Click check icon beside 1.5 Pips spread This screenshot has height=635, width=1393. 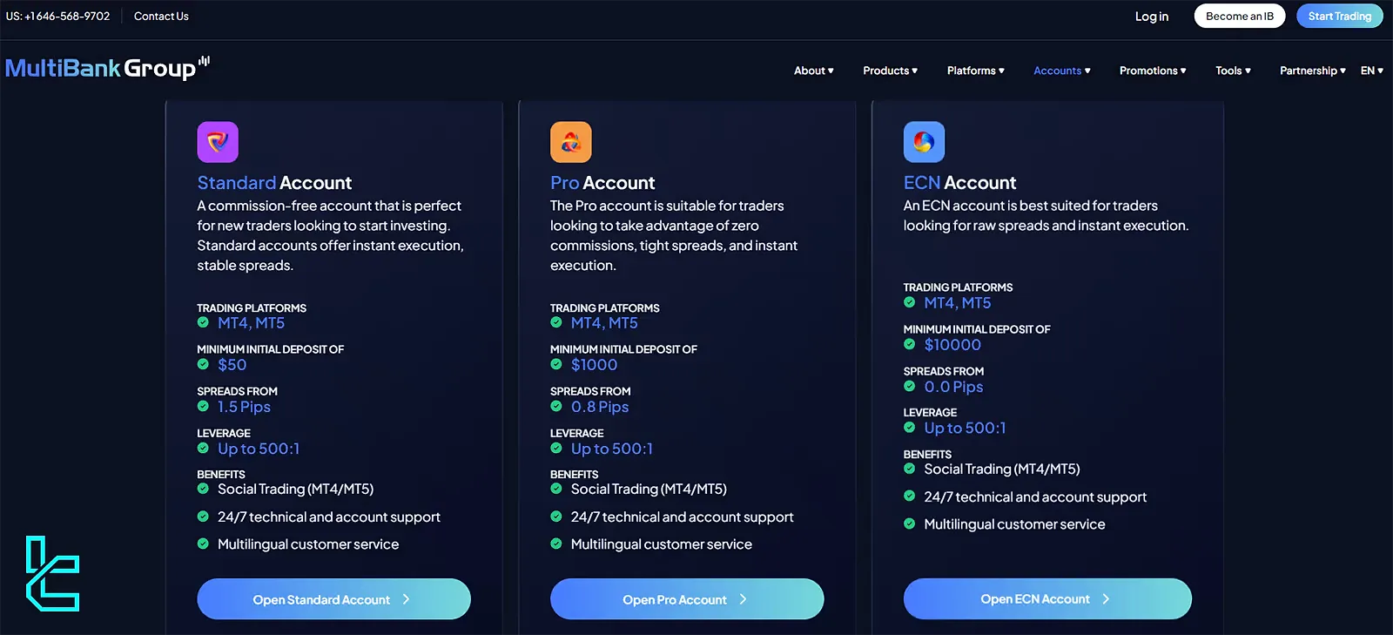pyautogui.click(x=203, y=406)
